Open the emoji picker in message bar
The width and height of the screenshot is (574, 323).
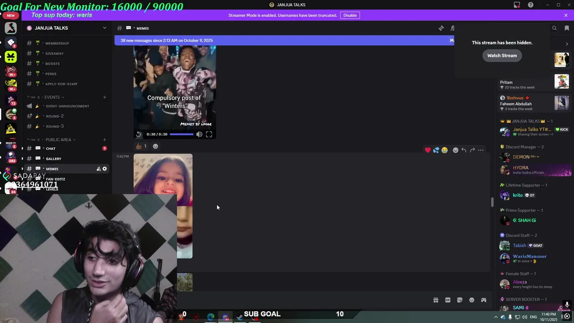coord(472,300)
